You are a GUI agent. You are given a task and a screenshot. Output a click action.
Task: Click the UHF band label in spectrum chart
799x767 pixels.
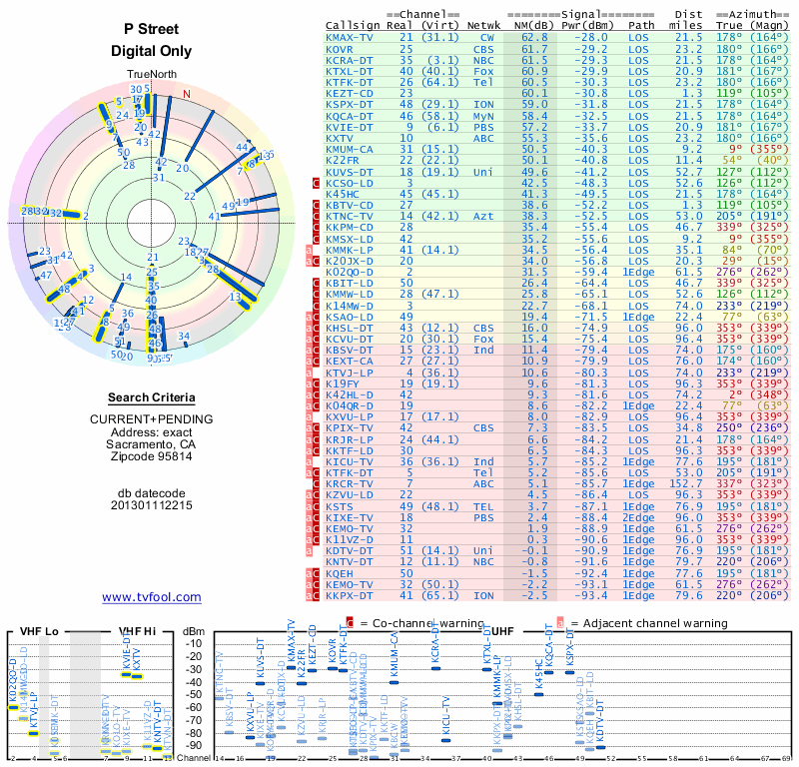tap(502, 631)
